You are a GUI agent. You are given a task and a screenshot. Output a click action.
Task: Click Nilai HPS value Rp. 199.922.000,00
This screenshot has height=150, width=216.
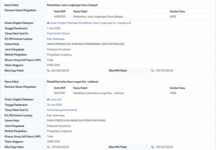tap(162, 147)
